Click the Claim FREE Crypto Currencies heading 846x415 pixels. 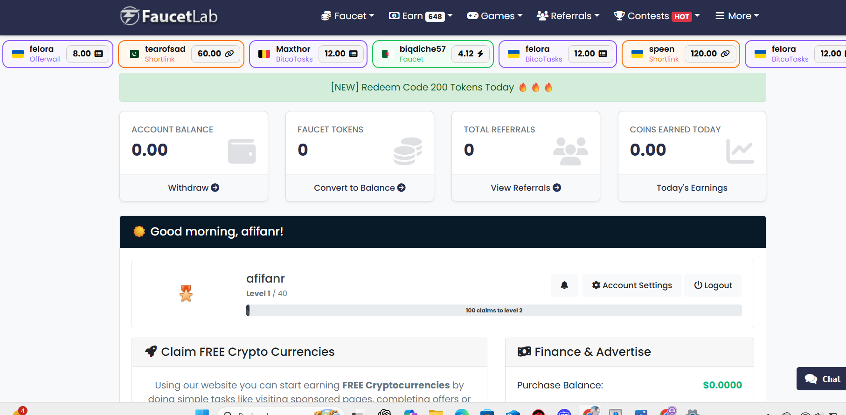pos(248,352)
